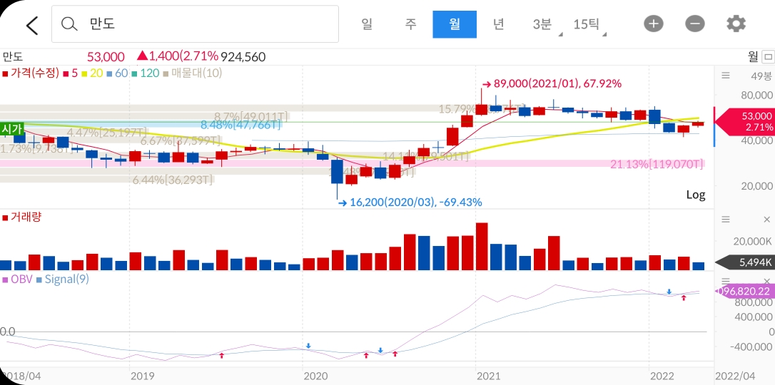Screen dimensions: 775x385
Task: Tap the search magnifier icon
Action: click(x=69, y=24)
